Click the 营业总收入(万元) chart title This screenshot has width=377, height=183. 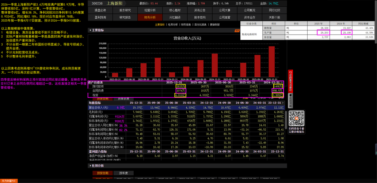[187, 38]
